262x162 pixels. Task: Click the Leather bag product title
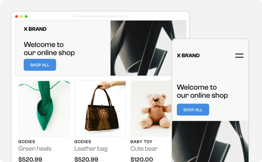[x=91, y=149]
